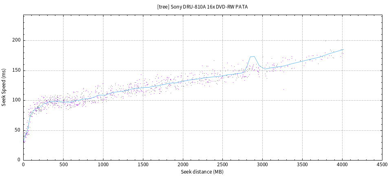The width and height of the screenshot is (391, 176).
Task: Click the 4500 tick label on x-axis
Action: (382, 165)
